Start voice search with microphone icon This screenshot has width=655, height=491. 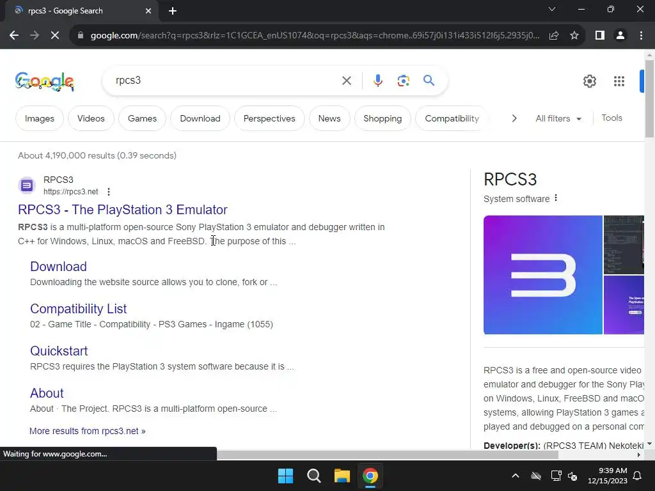(x=377, y=81)
